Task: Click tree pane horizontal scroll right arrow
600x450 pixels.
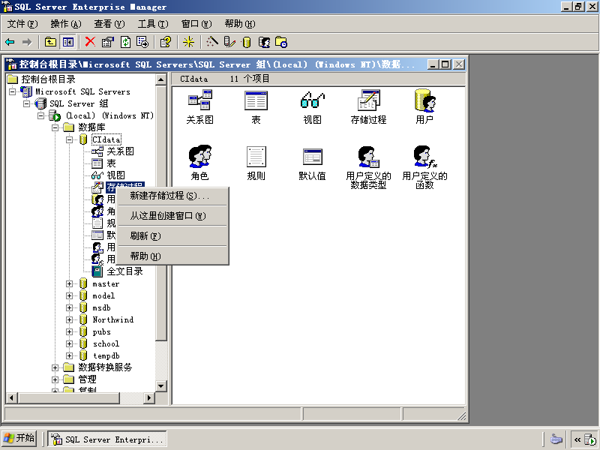Action: pyautogui.click(x=149, y=398)
